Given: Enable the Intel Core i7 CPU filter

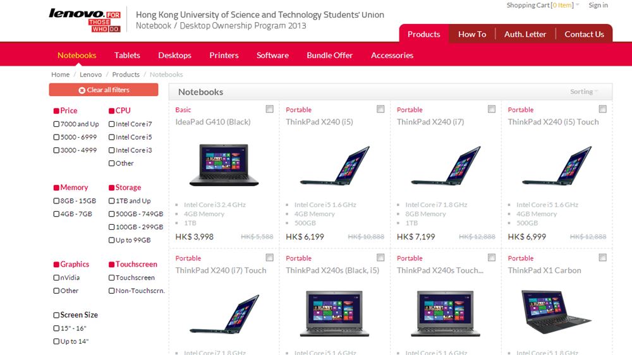Looking at the screenshot, I should click(x=112, y=124).
